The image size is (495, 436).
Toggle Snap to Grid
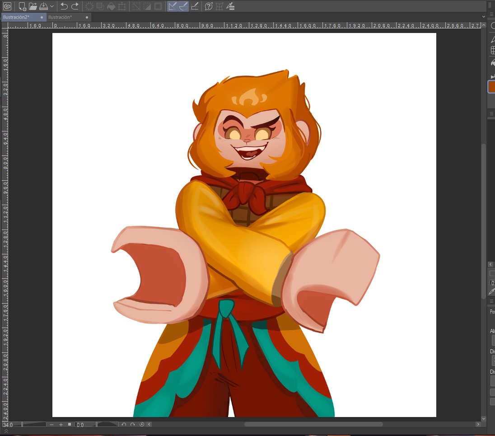pos(195,6)
